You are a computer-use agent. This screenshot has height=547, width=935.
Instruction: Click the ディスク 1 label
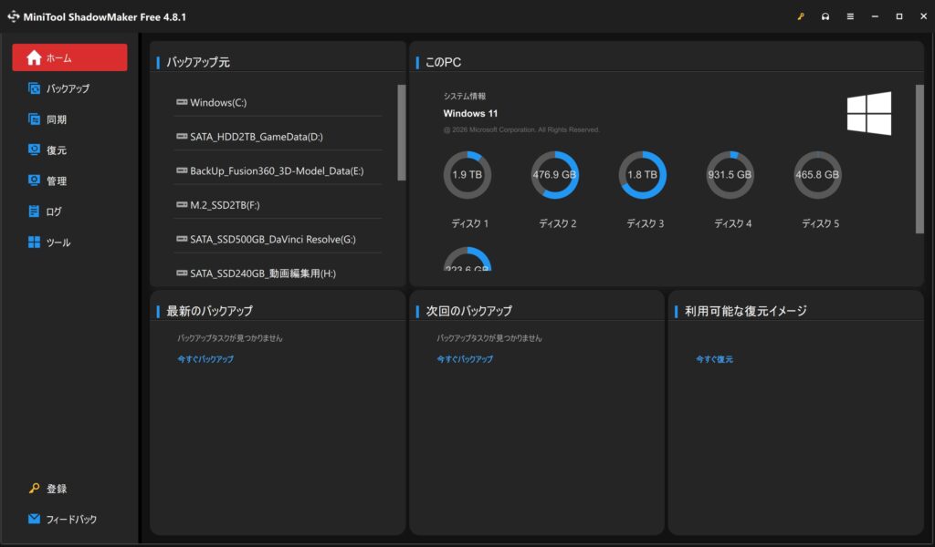(470, 223)
